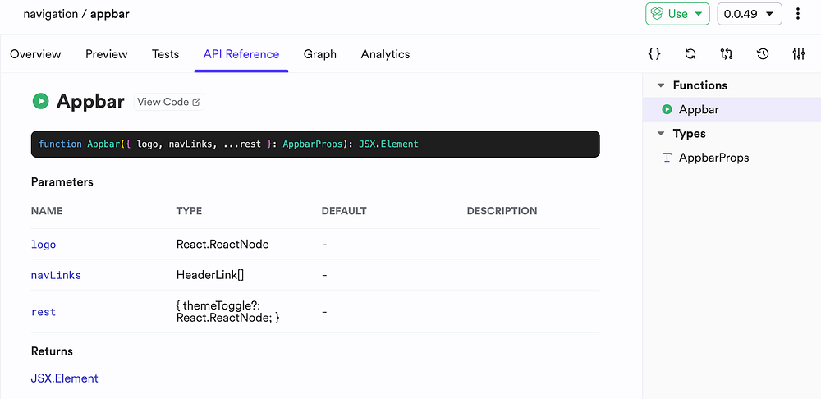Open the Analytics tab
The image size is (821, 399).
coord(385,54)
